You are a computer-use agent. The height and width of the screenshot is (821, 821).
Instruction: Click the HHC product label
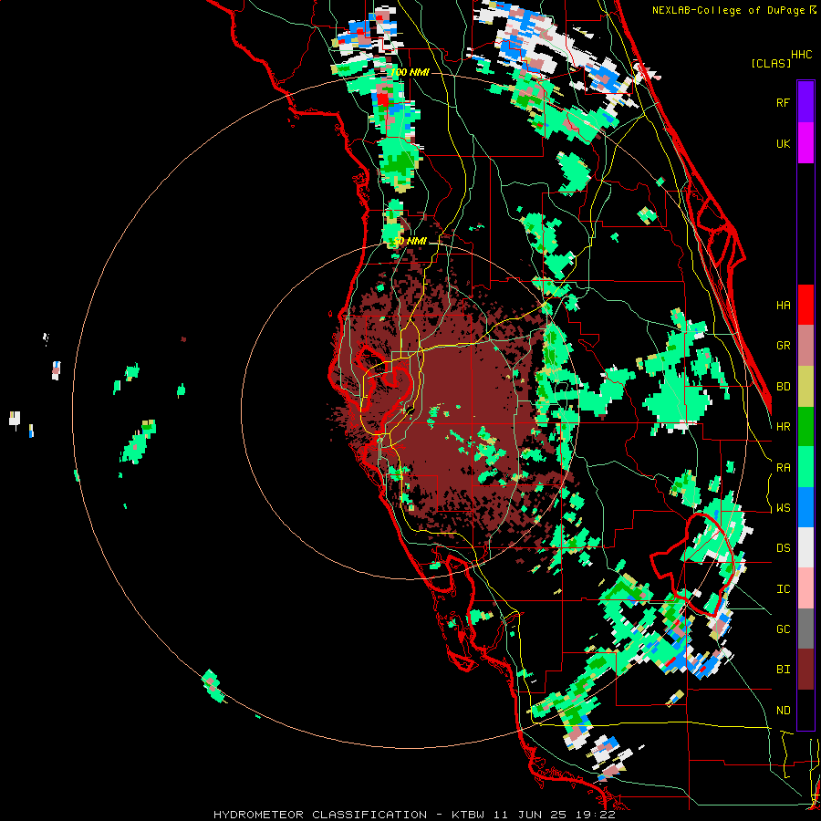coord(802,54)
